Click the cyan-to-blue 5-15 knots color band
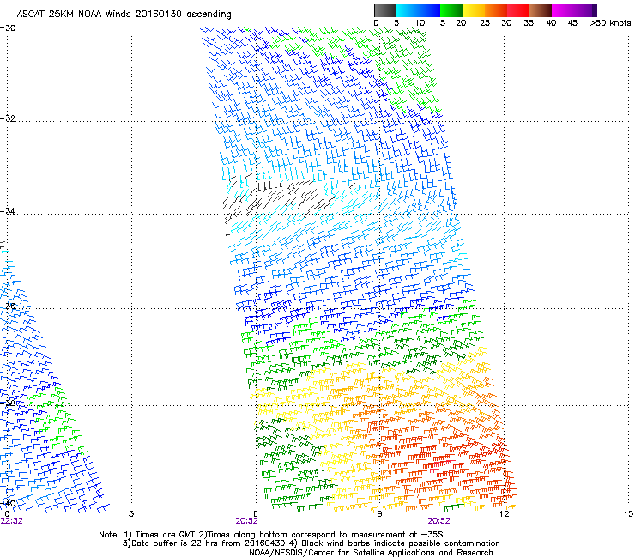Image resolution: width=635 pixels, height=558 pixels. click(x=418, y=10)
